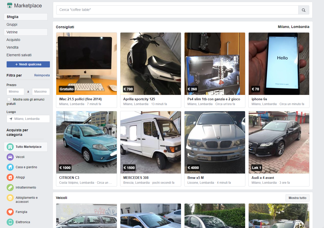Click the € 1000 price badge
Image resolution: width=324 pixels, height=228 pixels.
click(x=65, y=168)
